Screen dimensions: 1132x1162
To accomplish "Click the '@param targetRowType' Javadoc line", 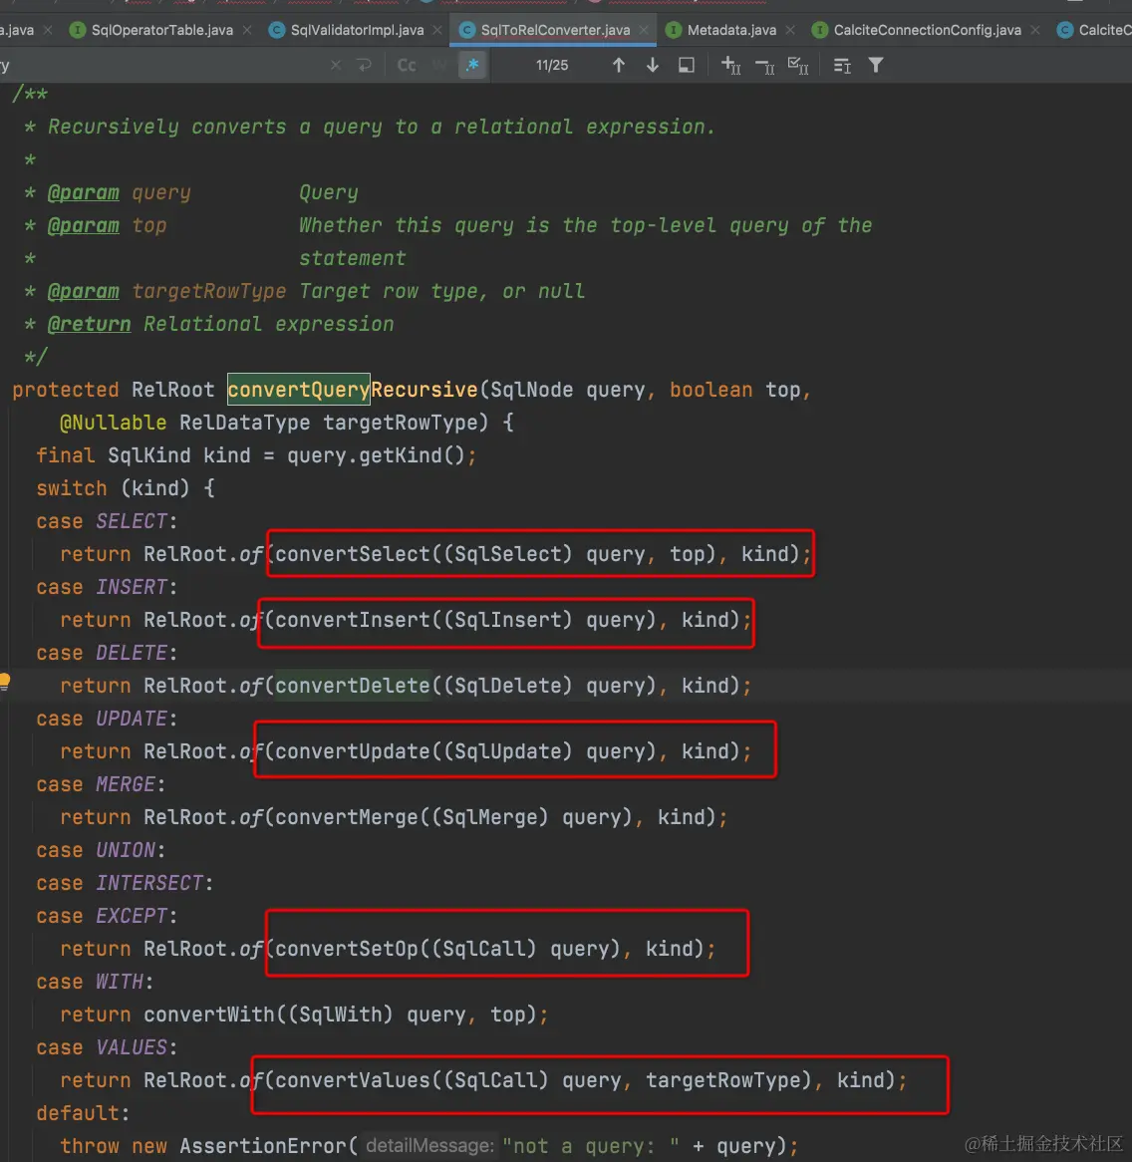I will (304, 291).
